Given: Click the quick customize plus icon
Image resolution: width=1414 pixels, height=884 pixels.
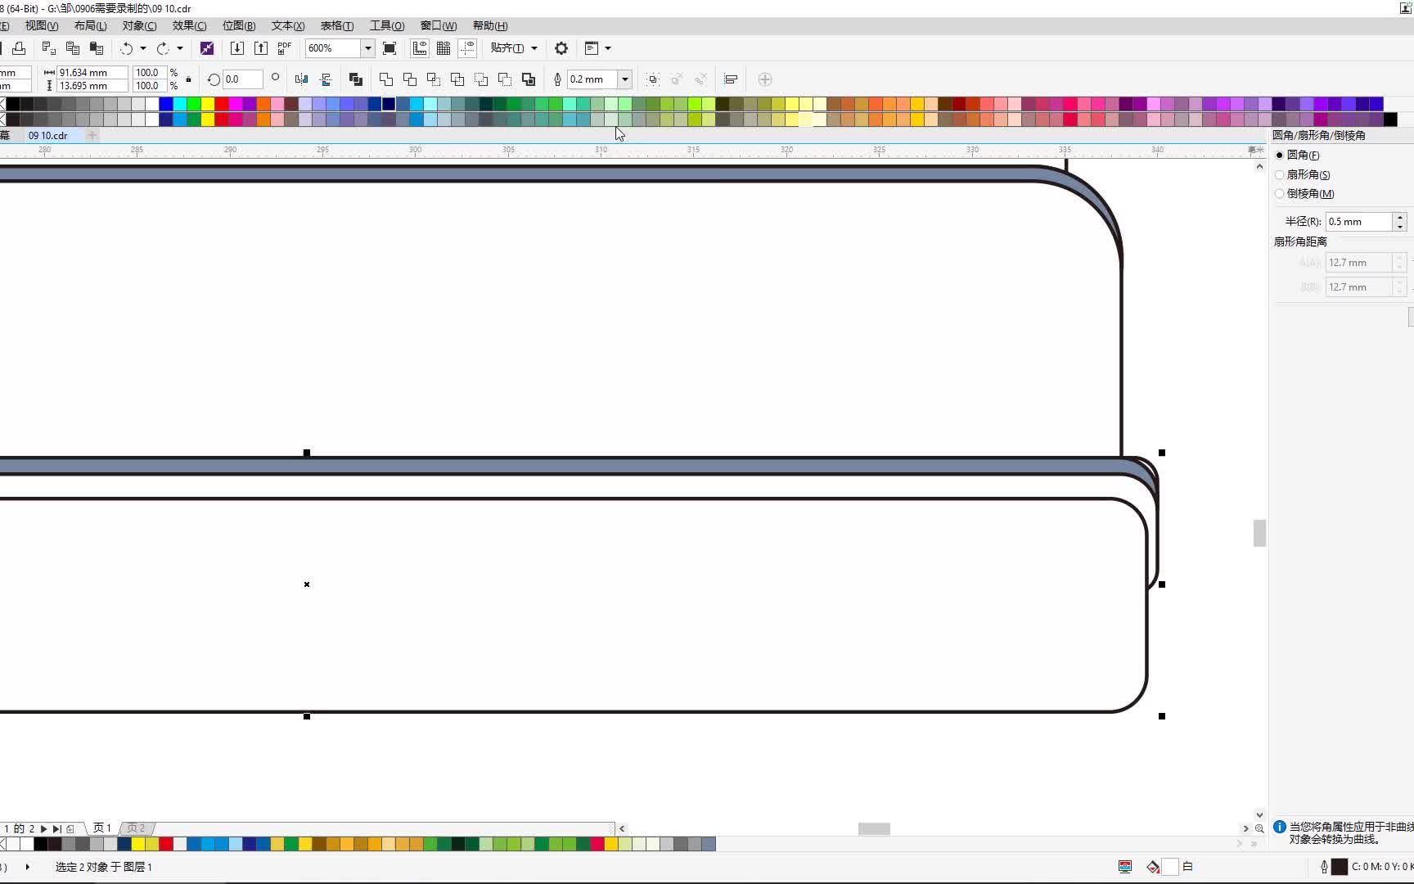Looking at the screenshot, I should pos(765,79).
